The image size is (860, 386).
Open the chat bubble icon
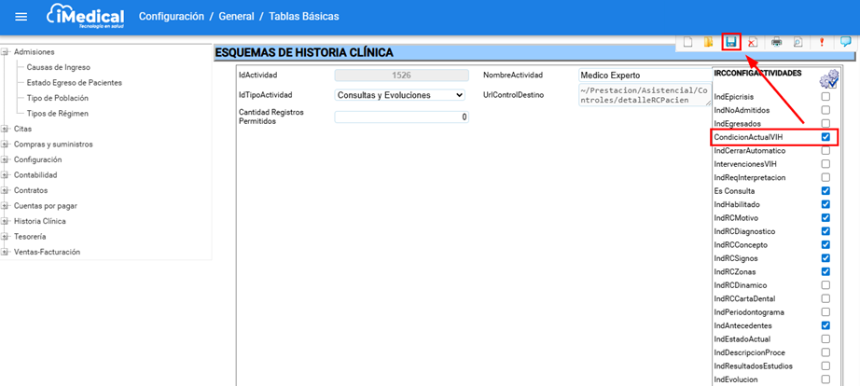[845, 42]
